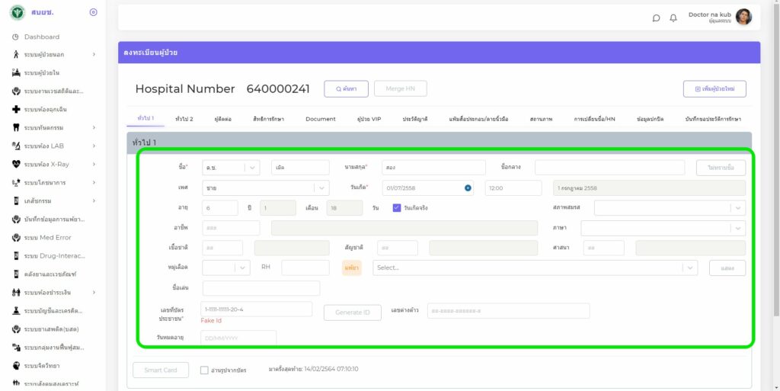This screenshot has height=391, width=780.
Task: Click the Generate ID button
Action: (x=353, y=312)
